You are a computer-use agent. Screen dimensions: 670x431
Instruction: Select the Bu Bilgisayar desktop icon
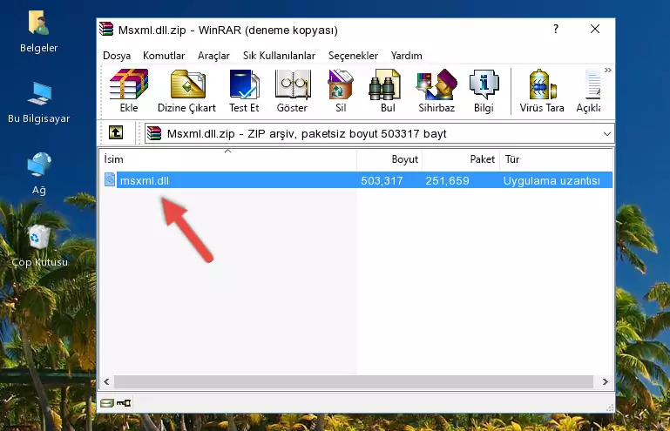pyautogui.click(x=39, y=103)
